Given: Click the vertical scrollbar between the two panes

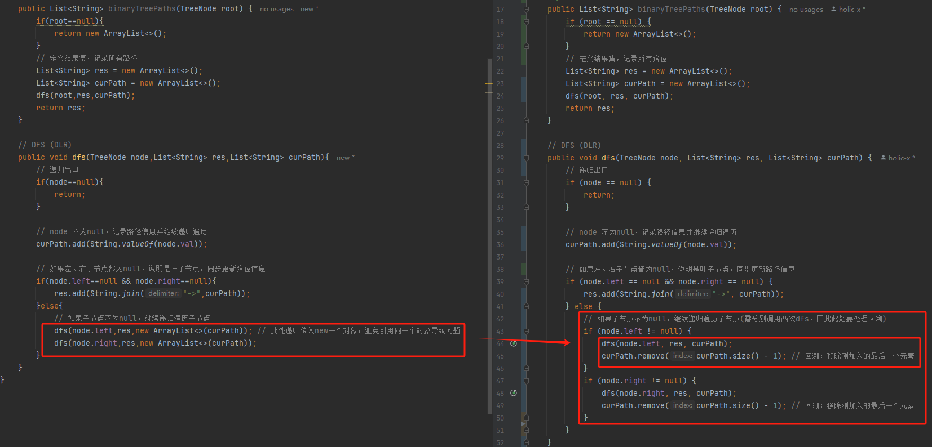Looking at the screenshot, I should [x=489, y=225].
